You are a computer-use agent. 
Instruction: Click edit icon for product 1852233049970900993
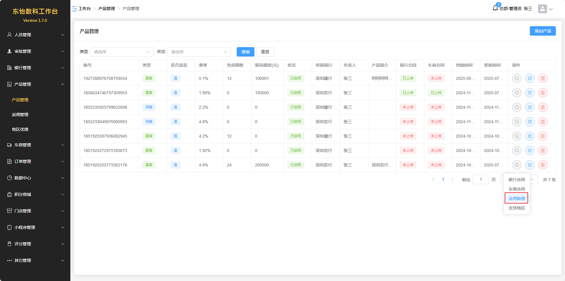tap(530, 122)
